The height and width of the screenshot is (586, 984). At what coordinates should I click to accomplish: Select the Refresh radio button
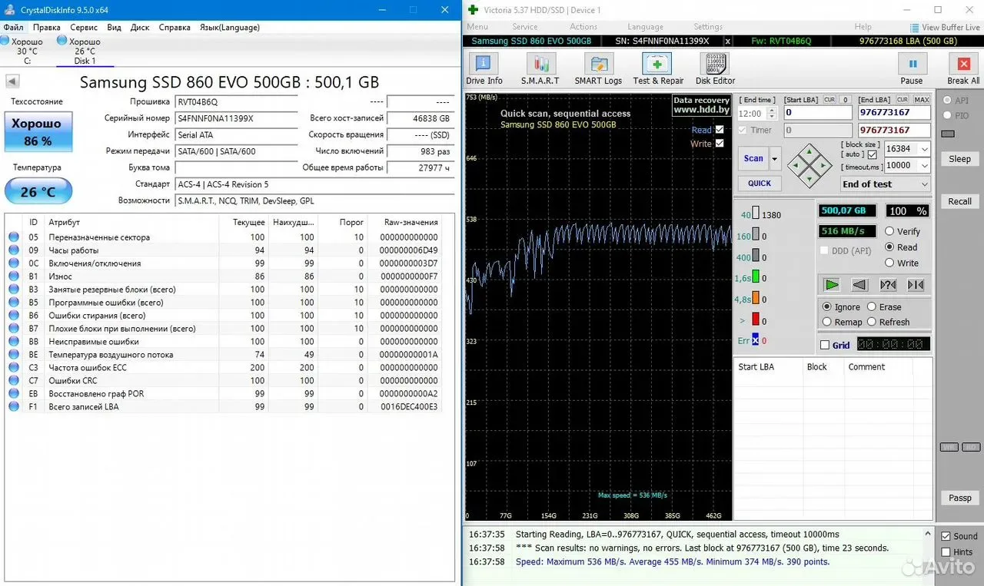tap(872, 322)
